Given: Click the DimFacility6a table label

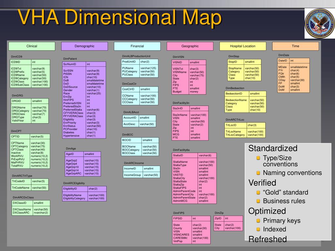Looking at the screenshot, I should pyautogui.click(x=181, y=150).
